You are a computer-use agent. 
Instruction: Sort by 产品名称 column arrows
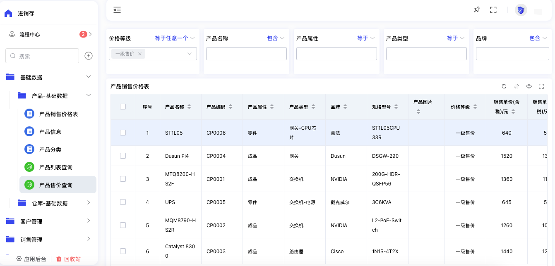pos(189,107)
